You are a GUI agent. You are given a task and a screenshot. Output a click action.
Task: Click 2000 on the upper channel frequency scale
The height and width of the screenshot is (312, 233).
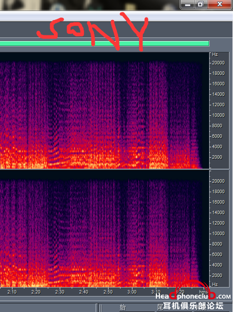(217, 157)
